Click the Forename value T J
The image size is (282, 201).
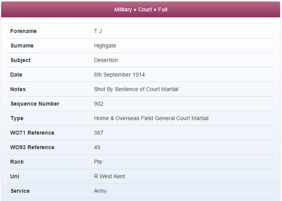[98, 31]
